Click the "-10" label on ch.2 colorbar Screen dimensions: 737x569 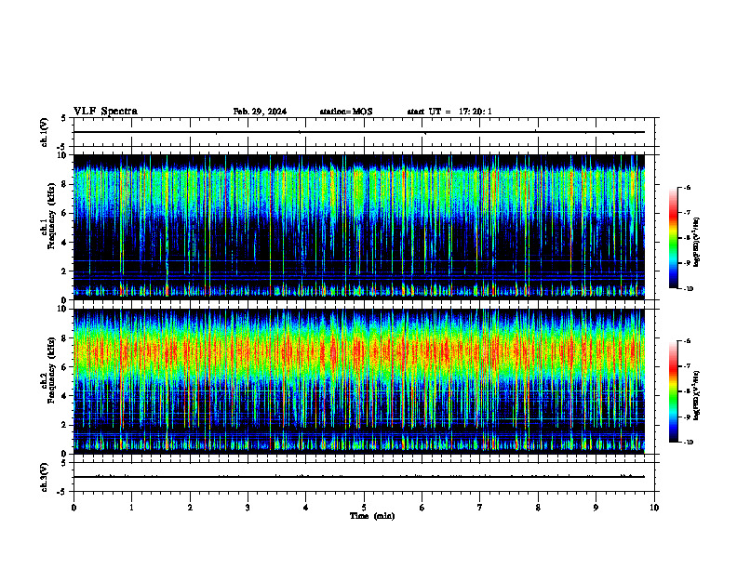coord(689,443)
